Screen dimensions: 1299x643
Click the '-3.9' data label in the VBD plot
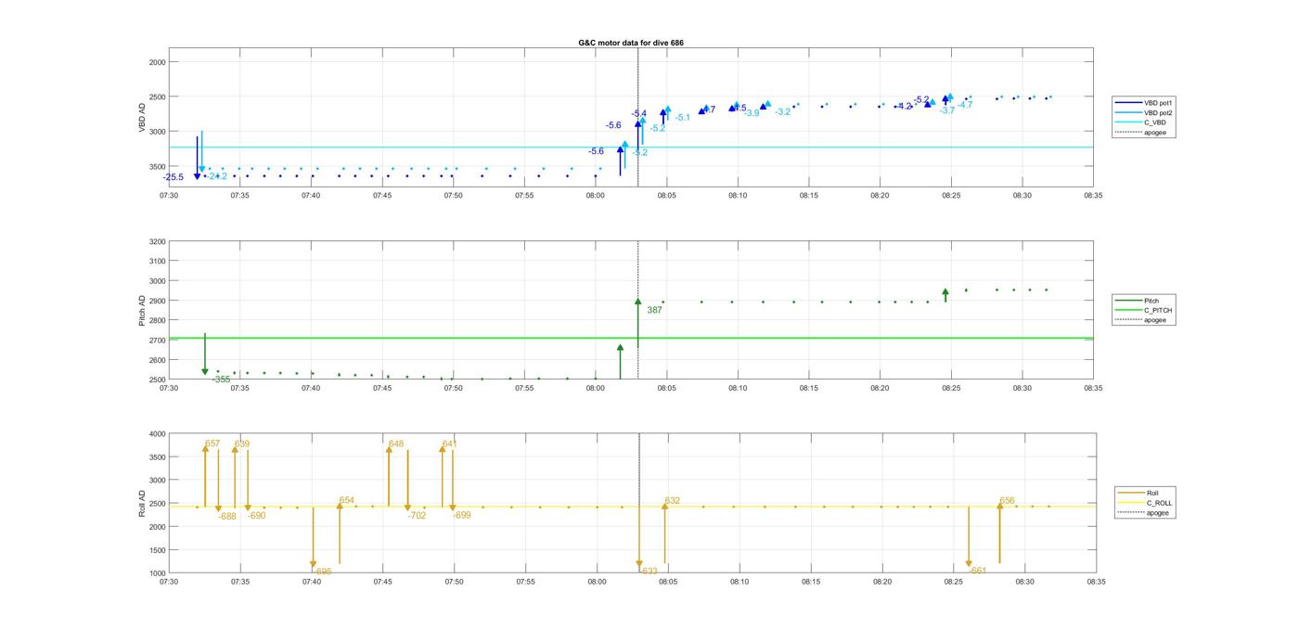[752, 113]
